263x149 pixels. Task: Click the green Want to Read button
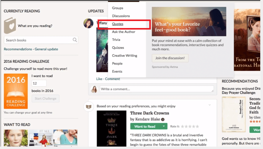click(145, 126)
